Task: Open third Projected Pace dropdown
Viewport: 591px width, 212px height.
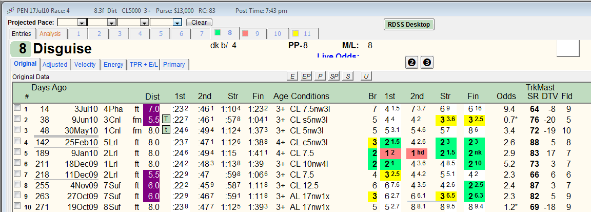Action: point(144,23)
